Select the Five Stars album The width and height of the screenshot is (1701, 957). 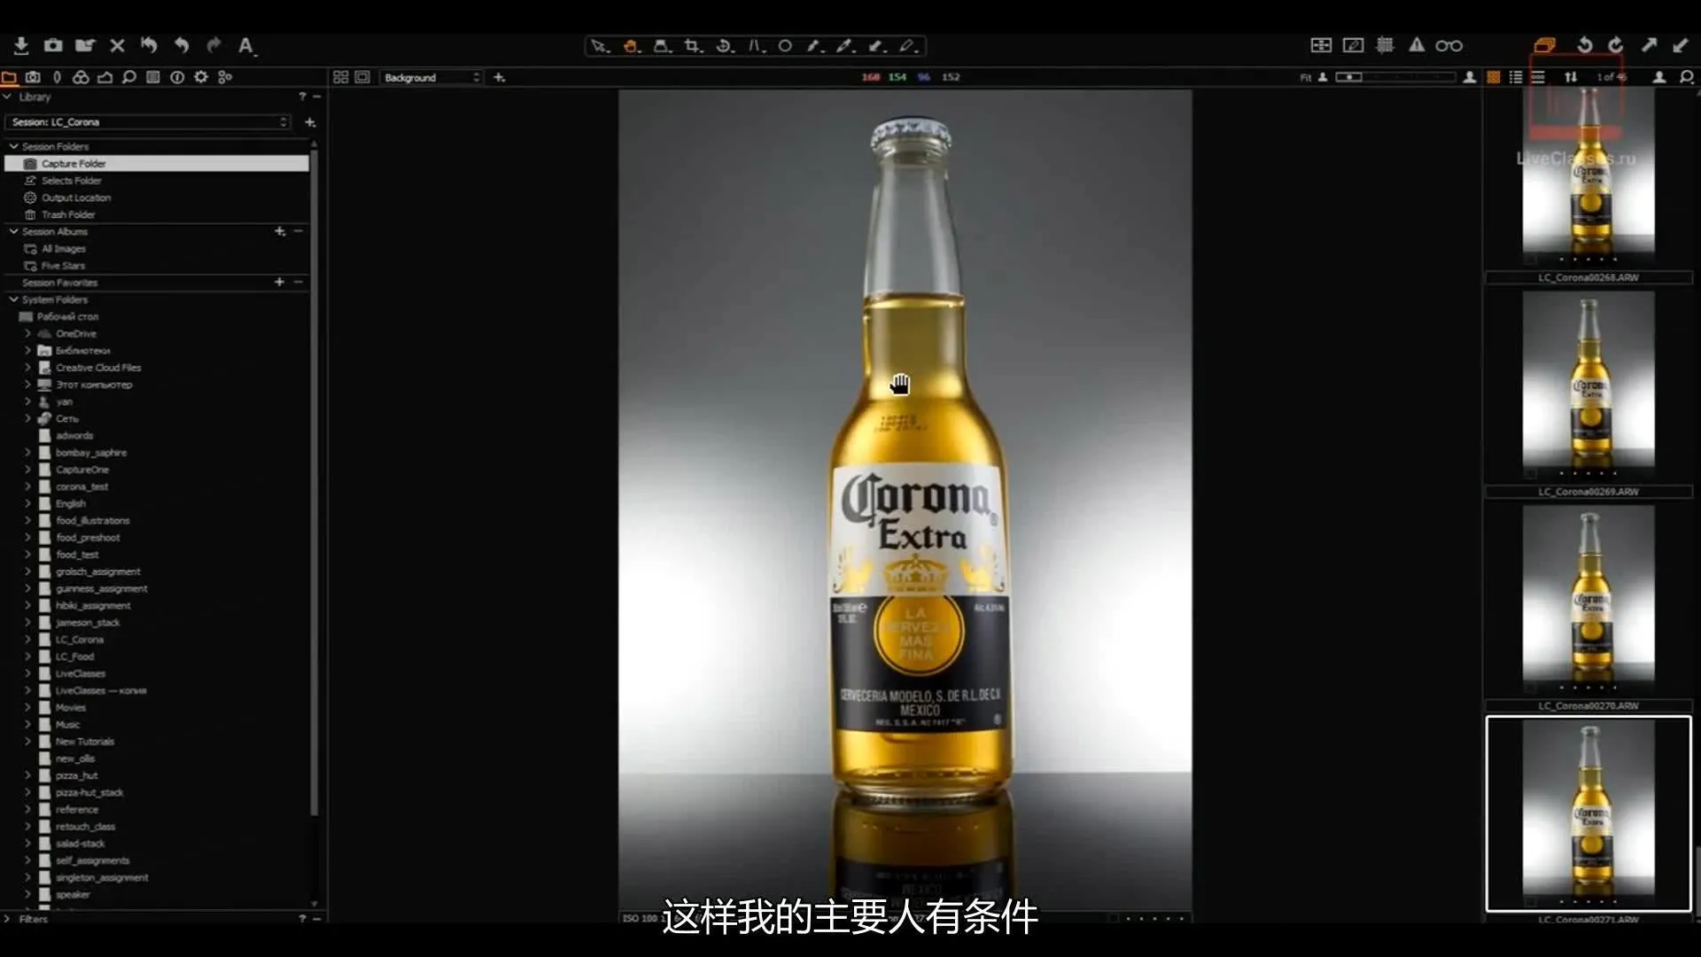point(65,264)
